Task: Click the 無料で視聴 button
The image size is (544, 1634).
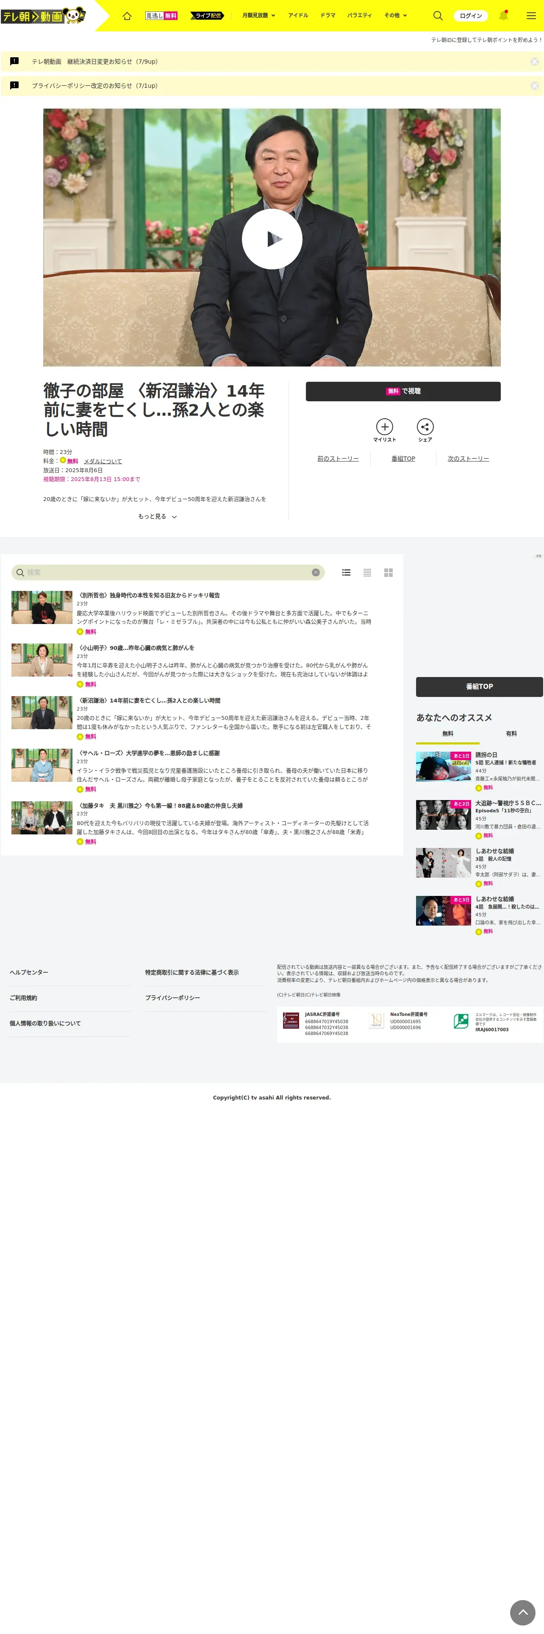Action: click(x=403, y=392)
